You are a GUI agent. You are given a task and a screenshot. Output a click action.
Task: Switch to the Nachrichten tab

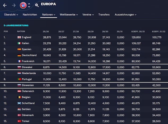tap(30, 15)
